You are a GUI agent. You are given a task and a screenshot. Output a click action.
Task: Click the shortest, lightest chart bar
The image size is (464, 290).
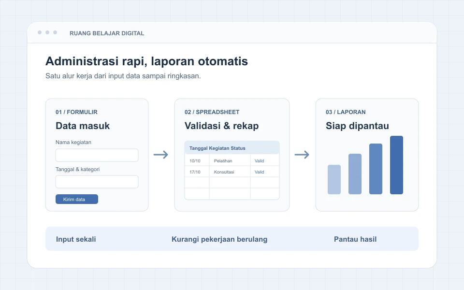tap(334, 180)
